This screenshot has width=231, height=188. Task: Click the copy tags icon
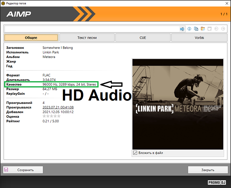(x=196, y=29)
